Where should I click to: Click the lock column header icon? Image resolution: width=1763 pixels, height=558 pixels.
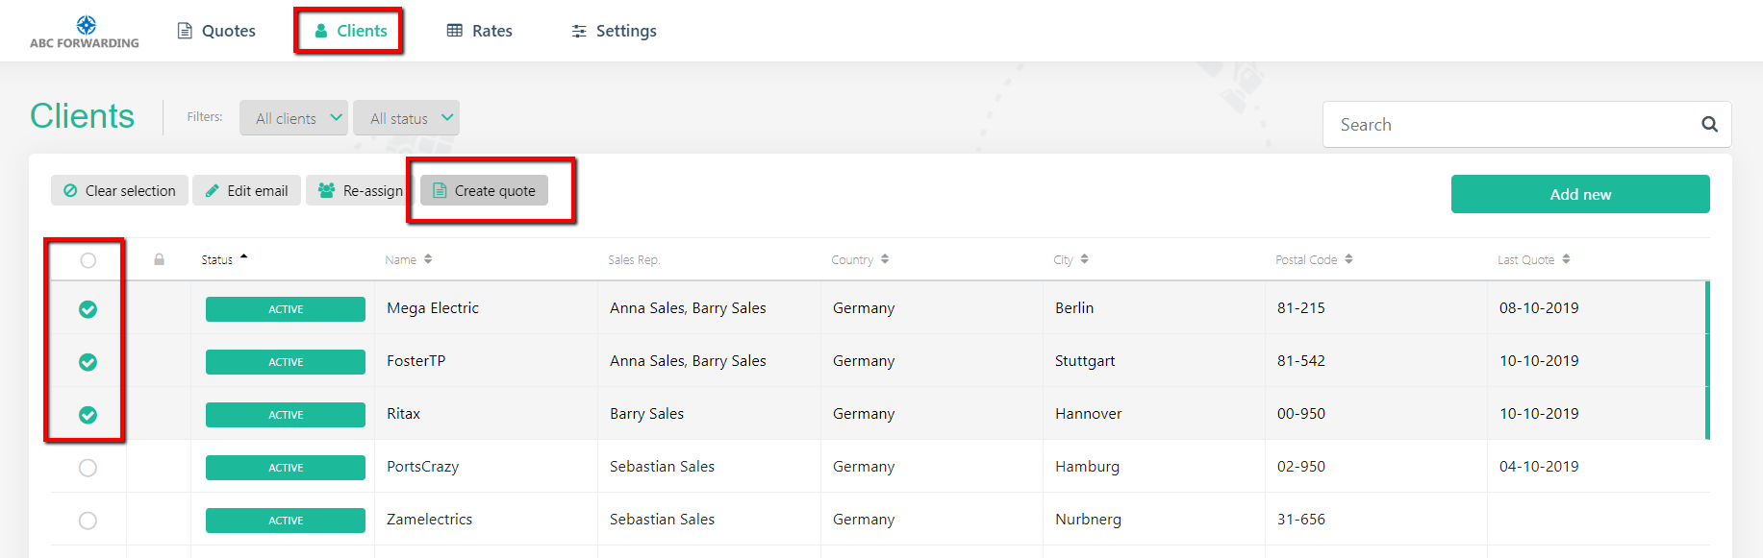(160, 259)
